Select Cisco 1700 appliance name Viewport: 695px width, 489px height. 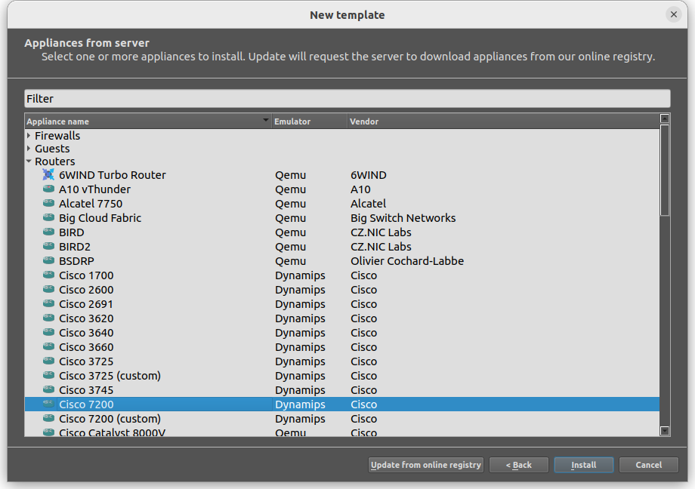(x=86, y=275)
